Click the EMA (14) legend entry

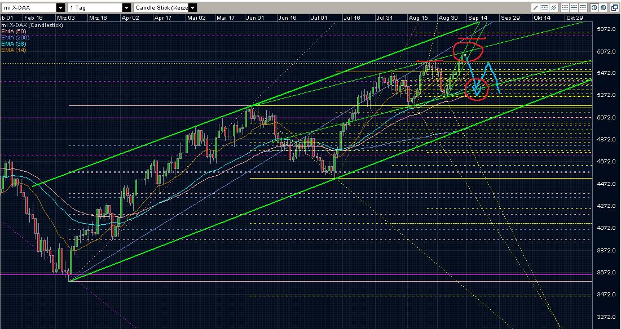click(x=14, y=50)
